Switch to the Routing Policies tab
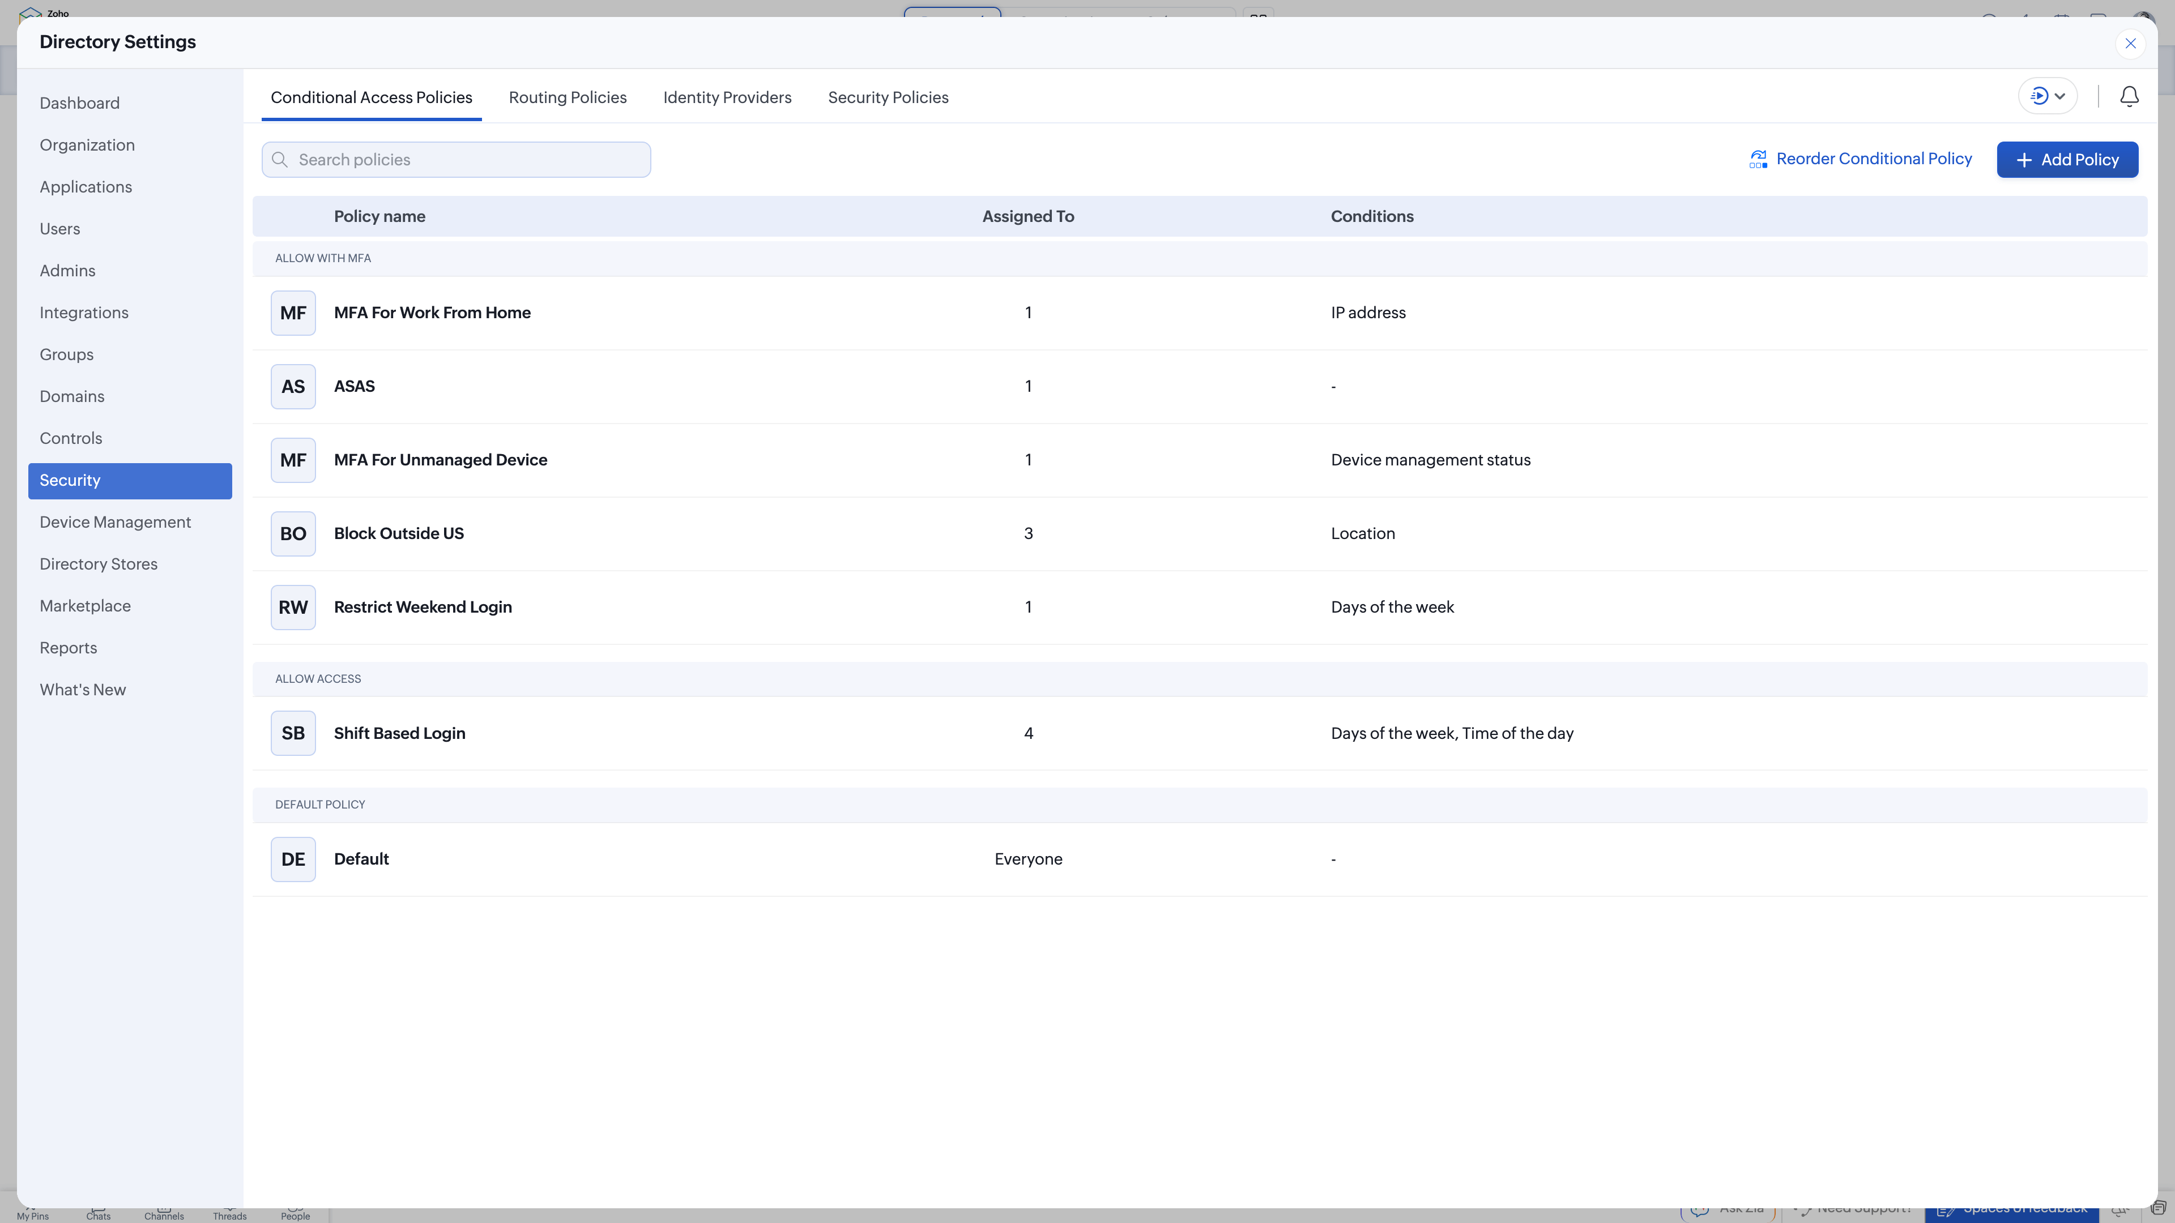The image size is (2175, 1223). pyautogui.click(x=568, y=97)
